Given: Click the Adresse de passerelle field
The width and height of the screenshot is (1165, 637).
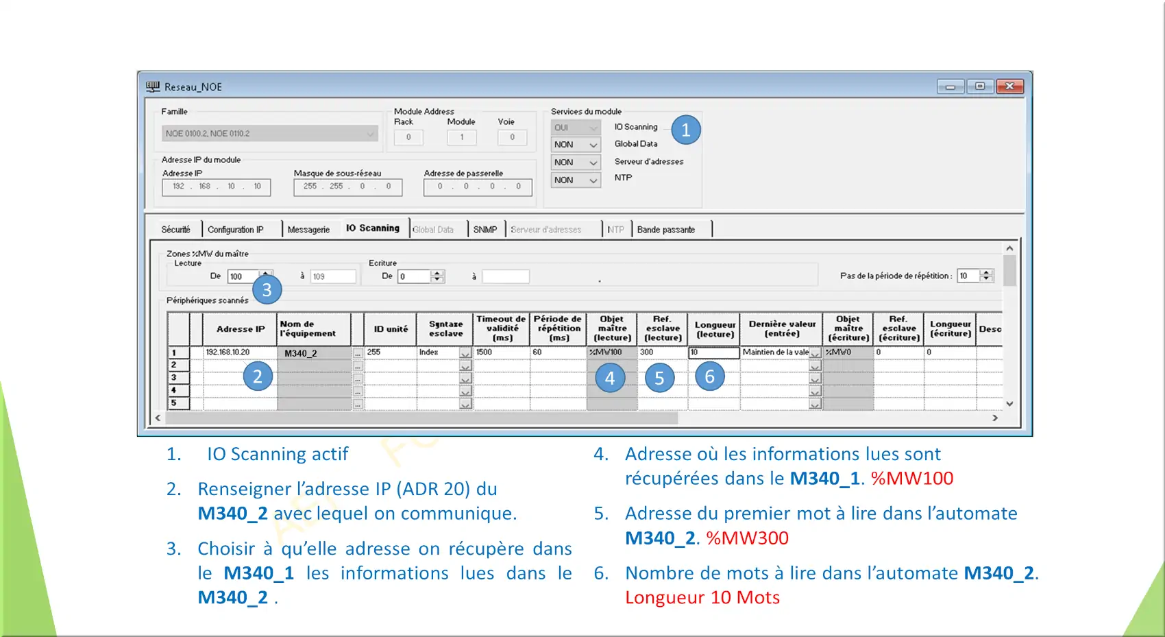Looking at the screenshot, I should click(x=478, y=187).
